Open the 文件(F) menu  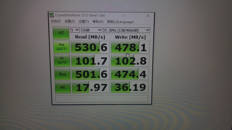(56, 22)
